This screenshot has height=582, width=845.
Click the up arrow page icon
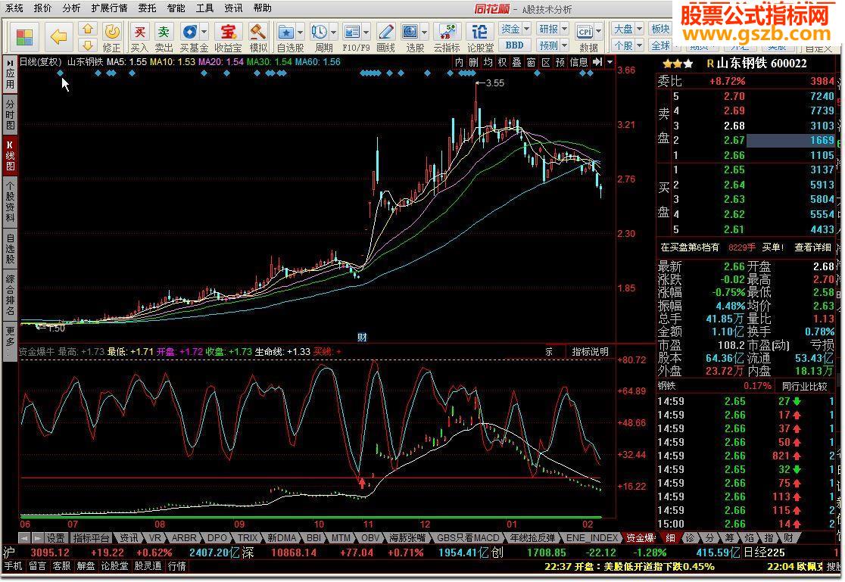[88, 29]
